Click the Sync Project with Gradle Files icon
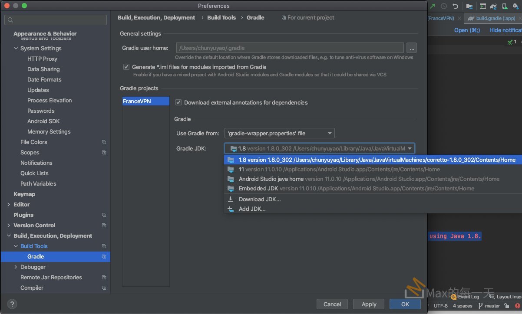Image resolution: width=522 pixels, height=314 pixels. (494, 6)
